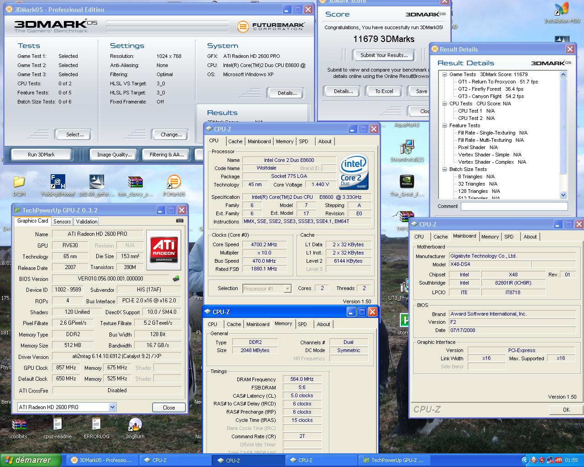
Task: Open About tab in memory CPU-Z window
Action: 323,324
